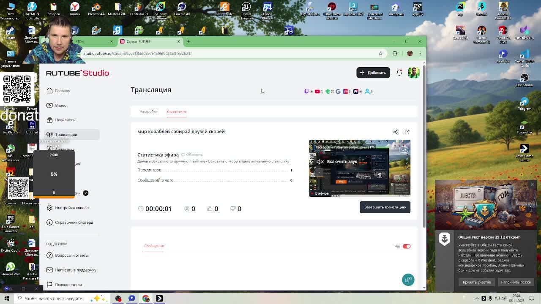Click the Blender 4.4 desktop icon
This screenshot has height=304, width=541.
96,10
